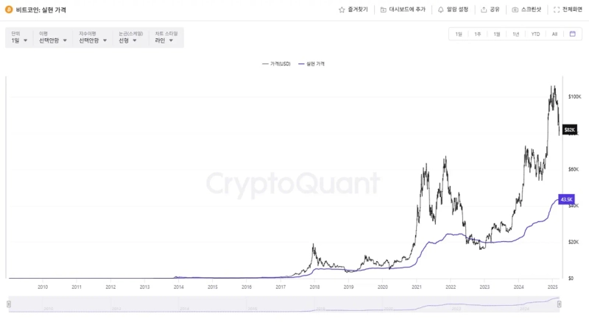Viewport: 589px width, 322px height.
Task: Select the 1년 time range
Action: point(516,34)
